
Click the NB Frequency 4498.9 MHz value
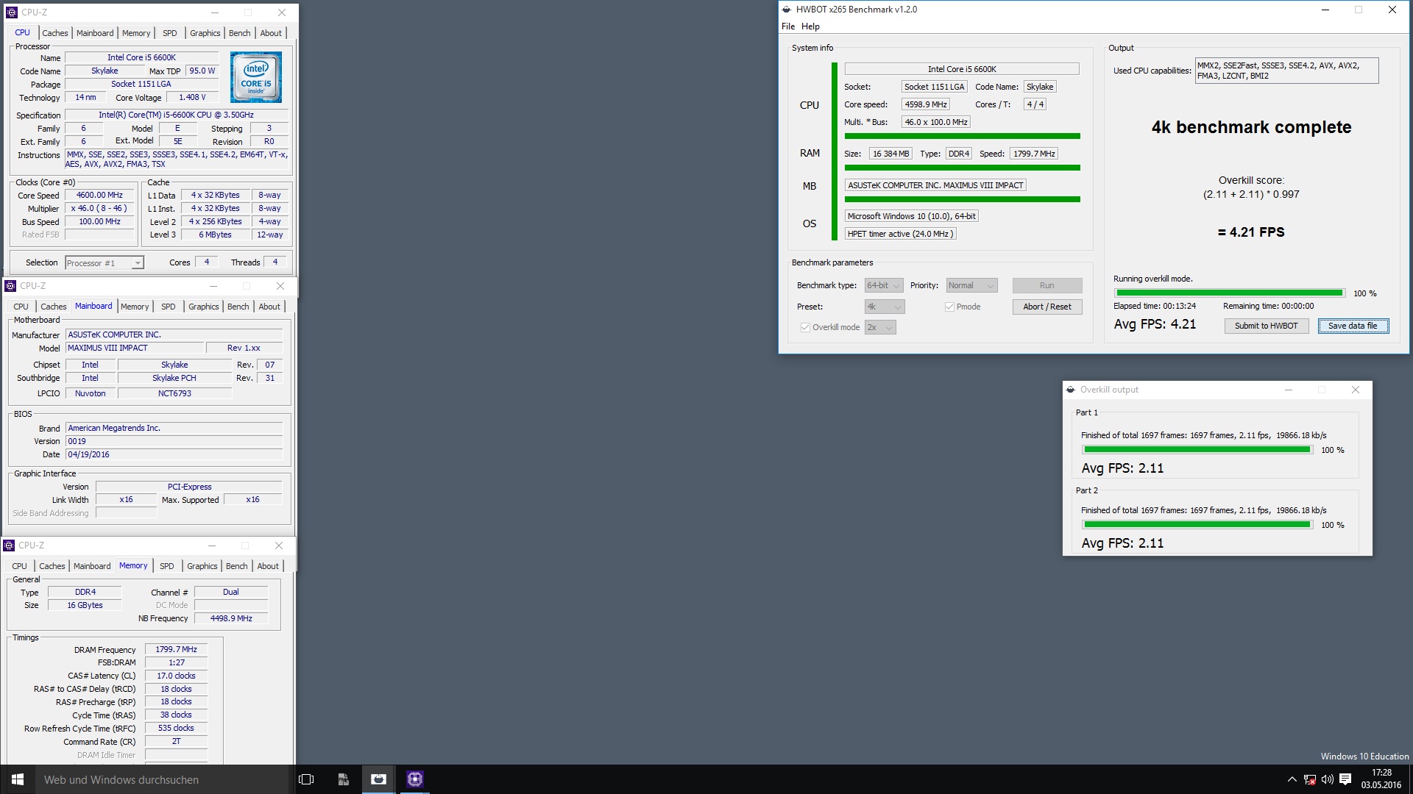coord(231,619)
